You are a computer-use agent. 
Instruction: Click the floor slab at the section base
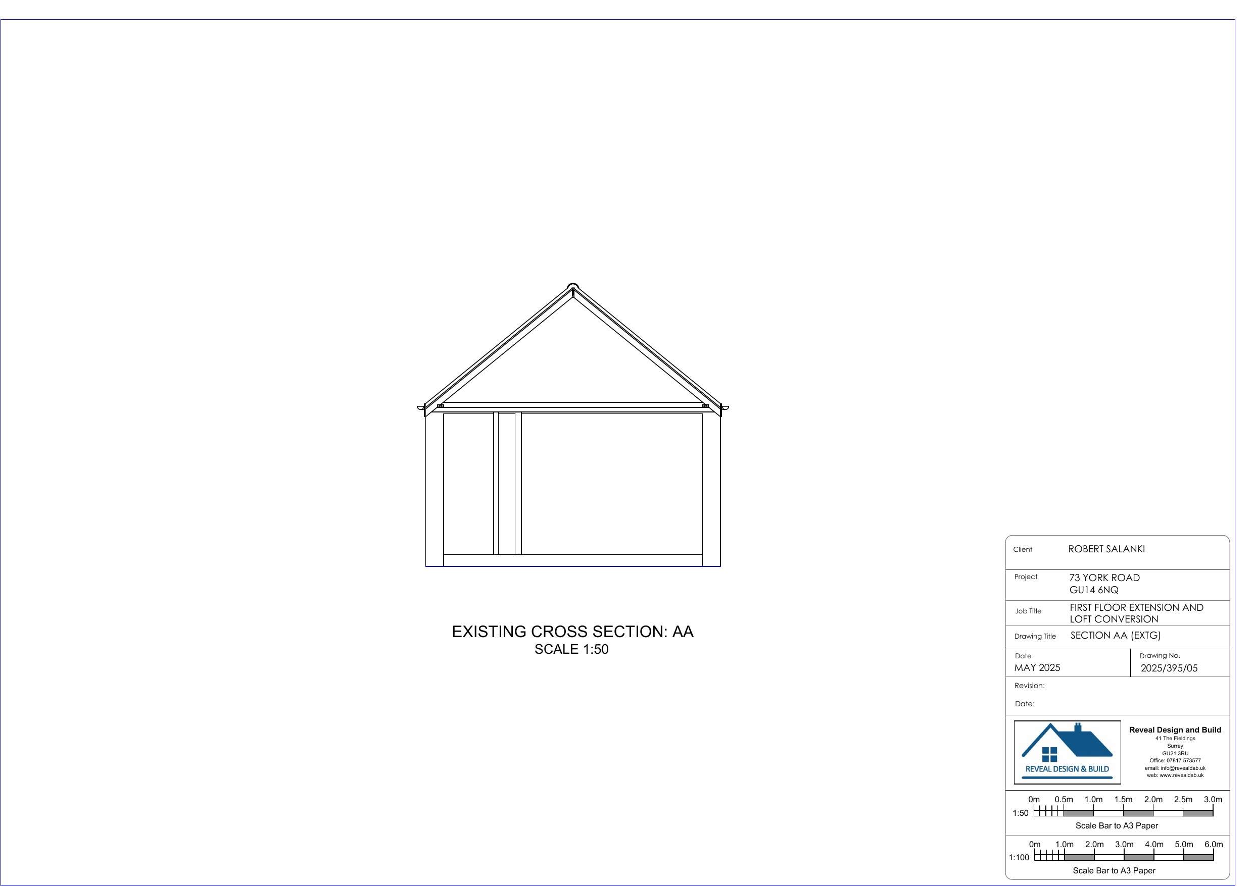[x=572, y=560]
